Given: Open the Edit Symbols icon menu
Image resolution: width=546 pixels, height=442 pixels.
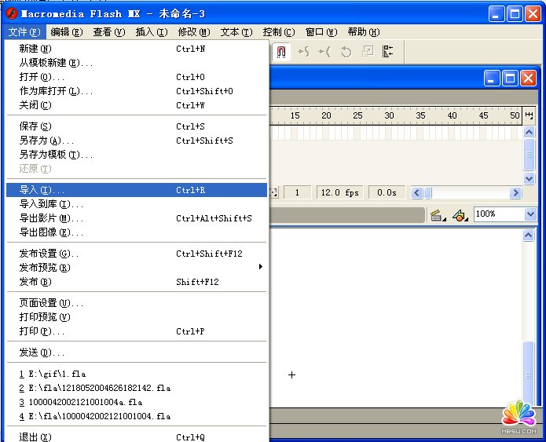Looking at the screenshot, I should click(461, 215).
